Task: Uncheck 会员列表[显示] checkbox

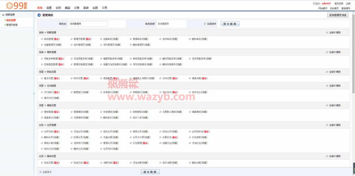Action: (x=42, y=132)
